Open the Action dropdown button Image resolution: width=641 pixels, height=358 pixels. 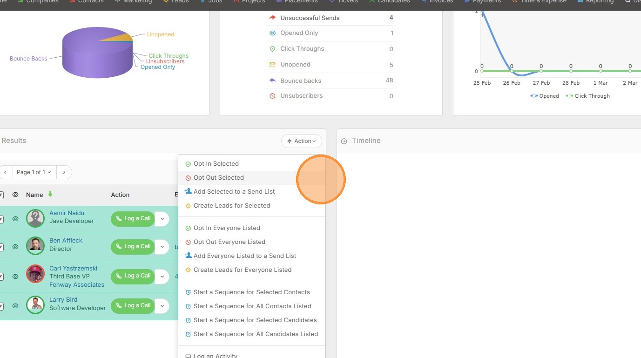(x=302, y=141)
